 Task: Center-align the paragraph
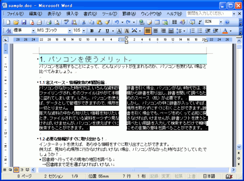(156, 31)
